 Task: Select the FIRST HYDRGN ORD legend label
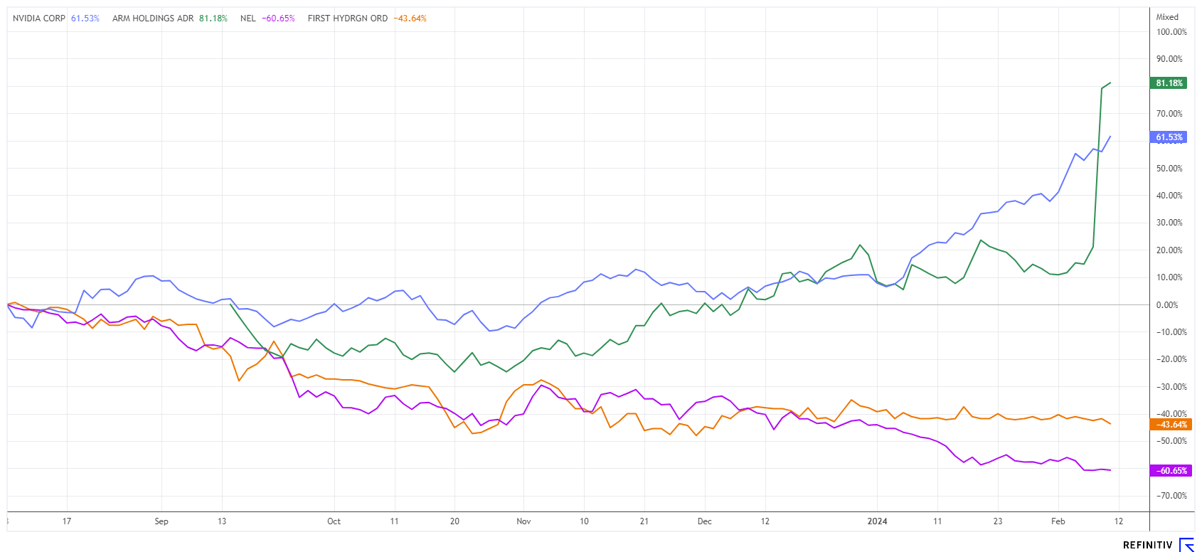348,18
